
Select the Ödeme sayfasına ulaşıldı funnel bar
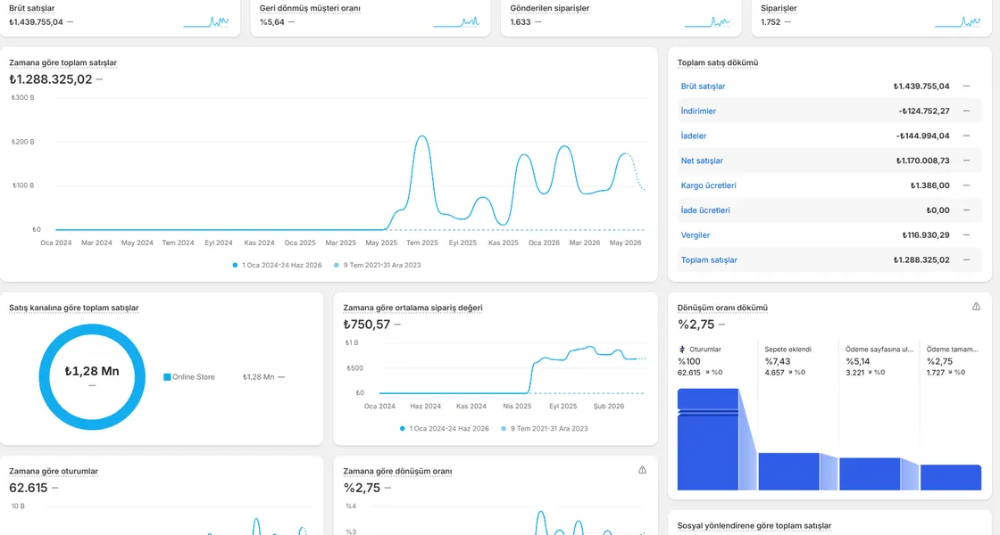pos(870,473)
